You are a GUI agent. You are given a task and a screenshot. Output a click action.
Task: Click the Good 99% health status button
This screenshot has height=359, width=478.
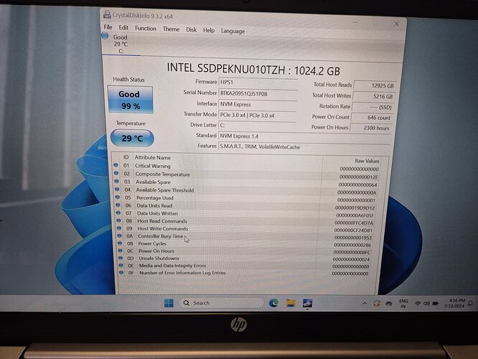click(x=129, y=99)
